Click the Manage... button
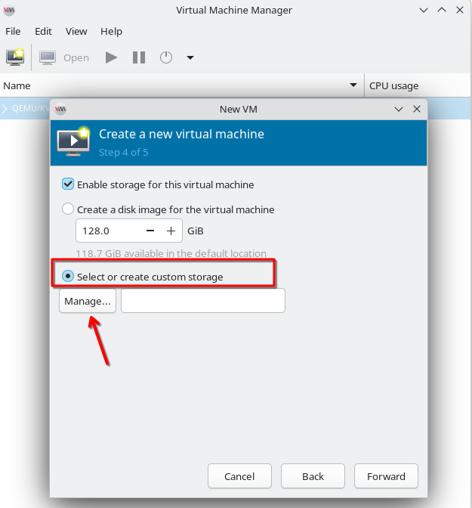 [x=88, y=301]
